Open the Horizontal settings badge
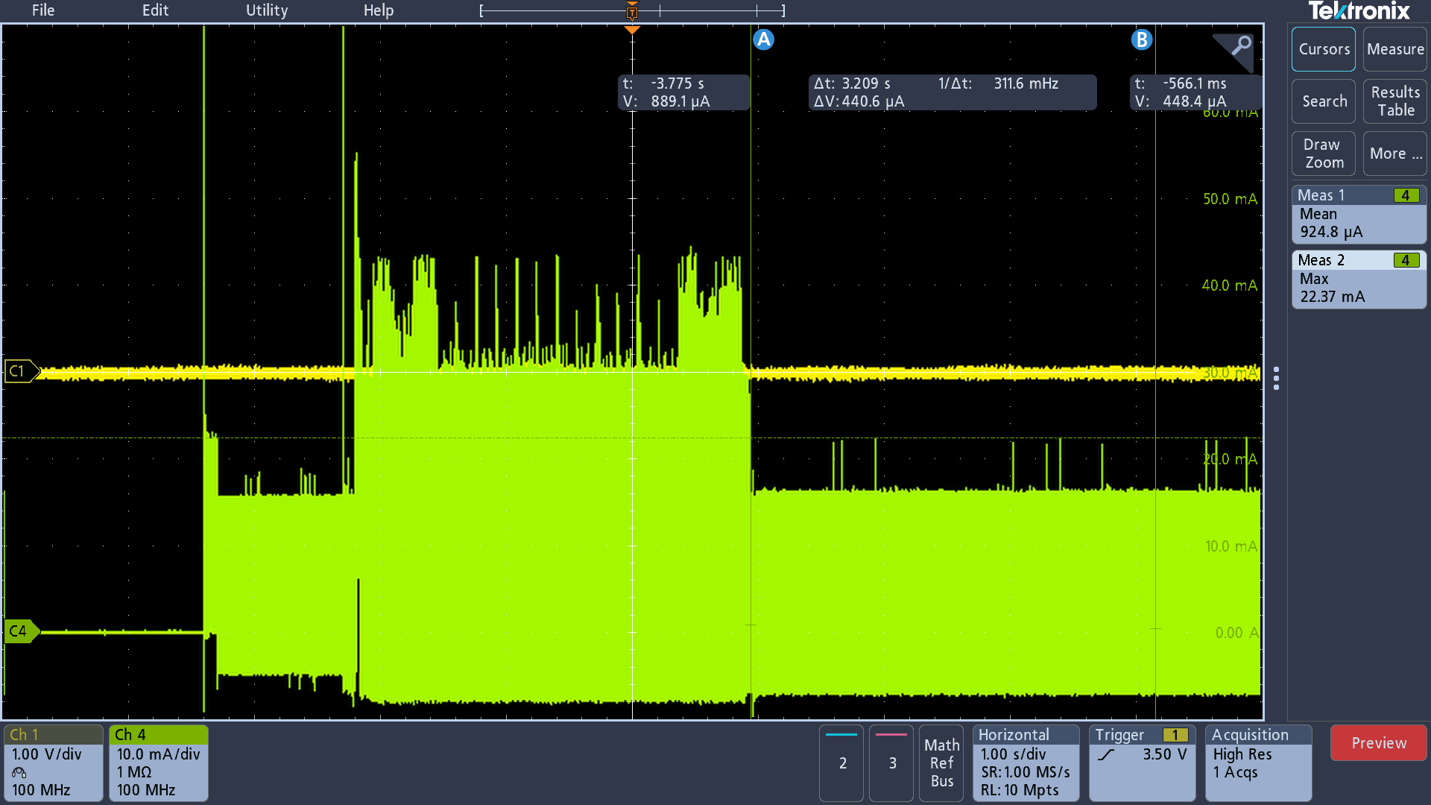This screenshot has height=805, width=1431. [1026, 763]
